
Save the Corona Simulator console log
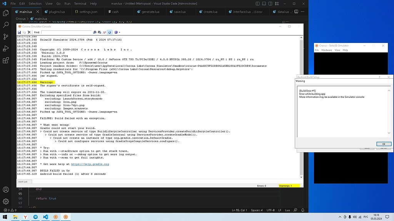(19, 33)
